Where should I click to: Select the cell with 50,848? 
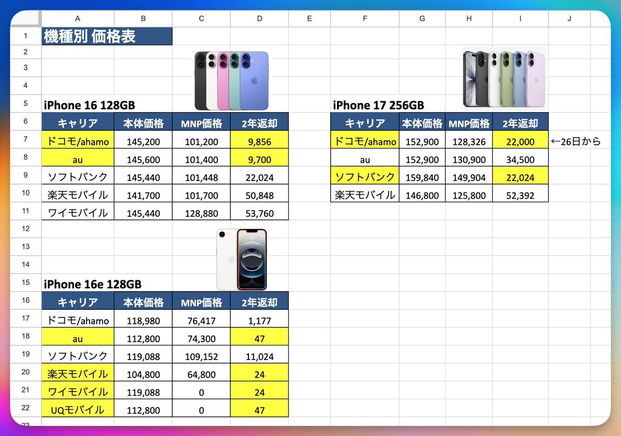pyautogui.click(x=259, y=193)
